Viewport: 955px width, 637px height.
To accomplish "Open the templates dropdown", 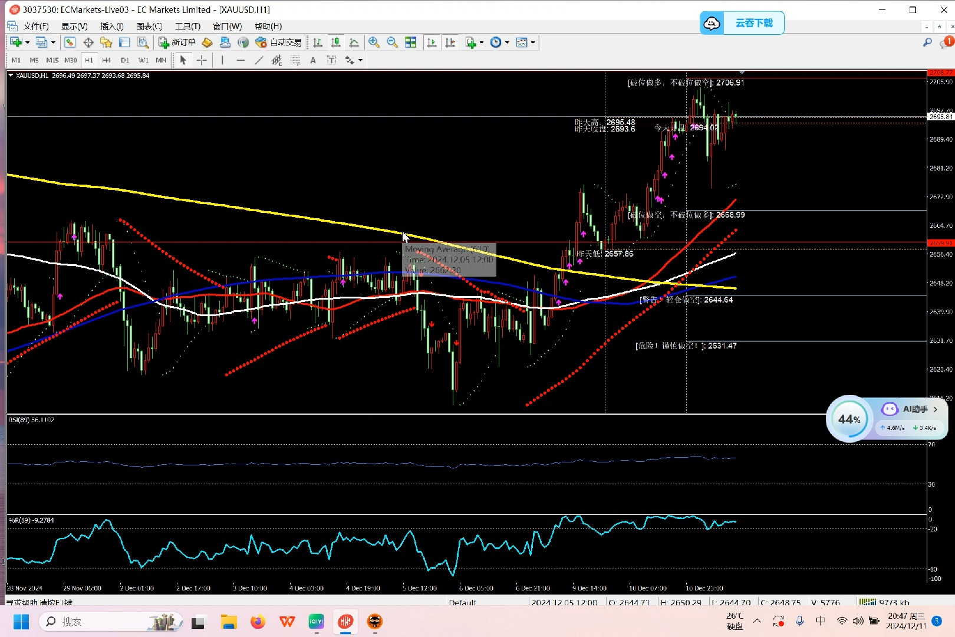I will pyautogui.click(x=533, y=42).
